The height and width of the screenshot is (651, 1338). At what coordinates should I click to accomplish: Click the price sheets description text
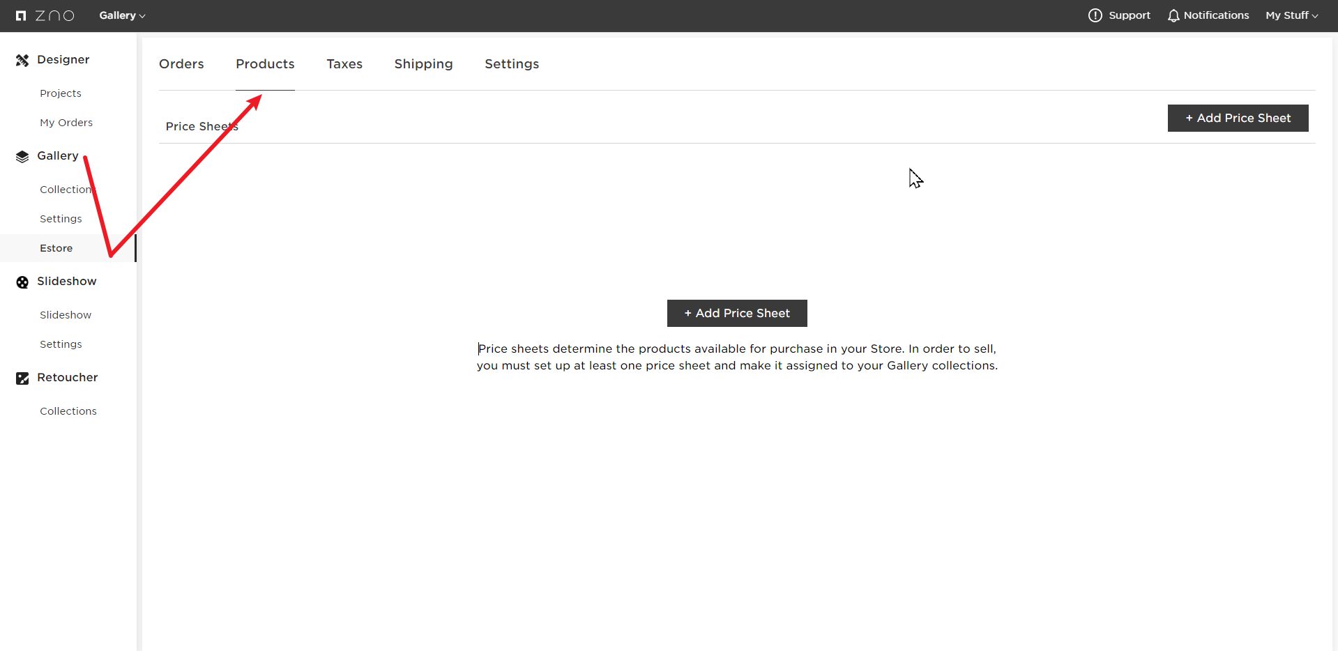(737, 357)
